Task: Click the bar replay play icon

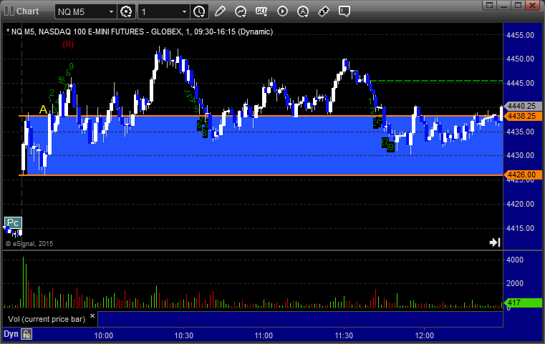Action: (282, 11)
